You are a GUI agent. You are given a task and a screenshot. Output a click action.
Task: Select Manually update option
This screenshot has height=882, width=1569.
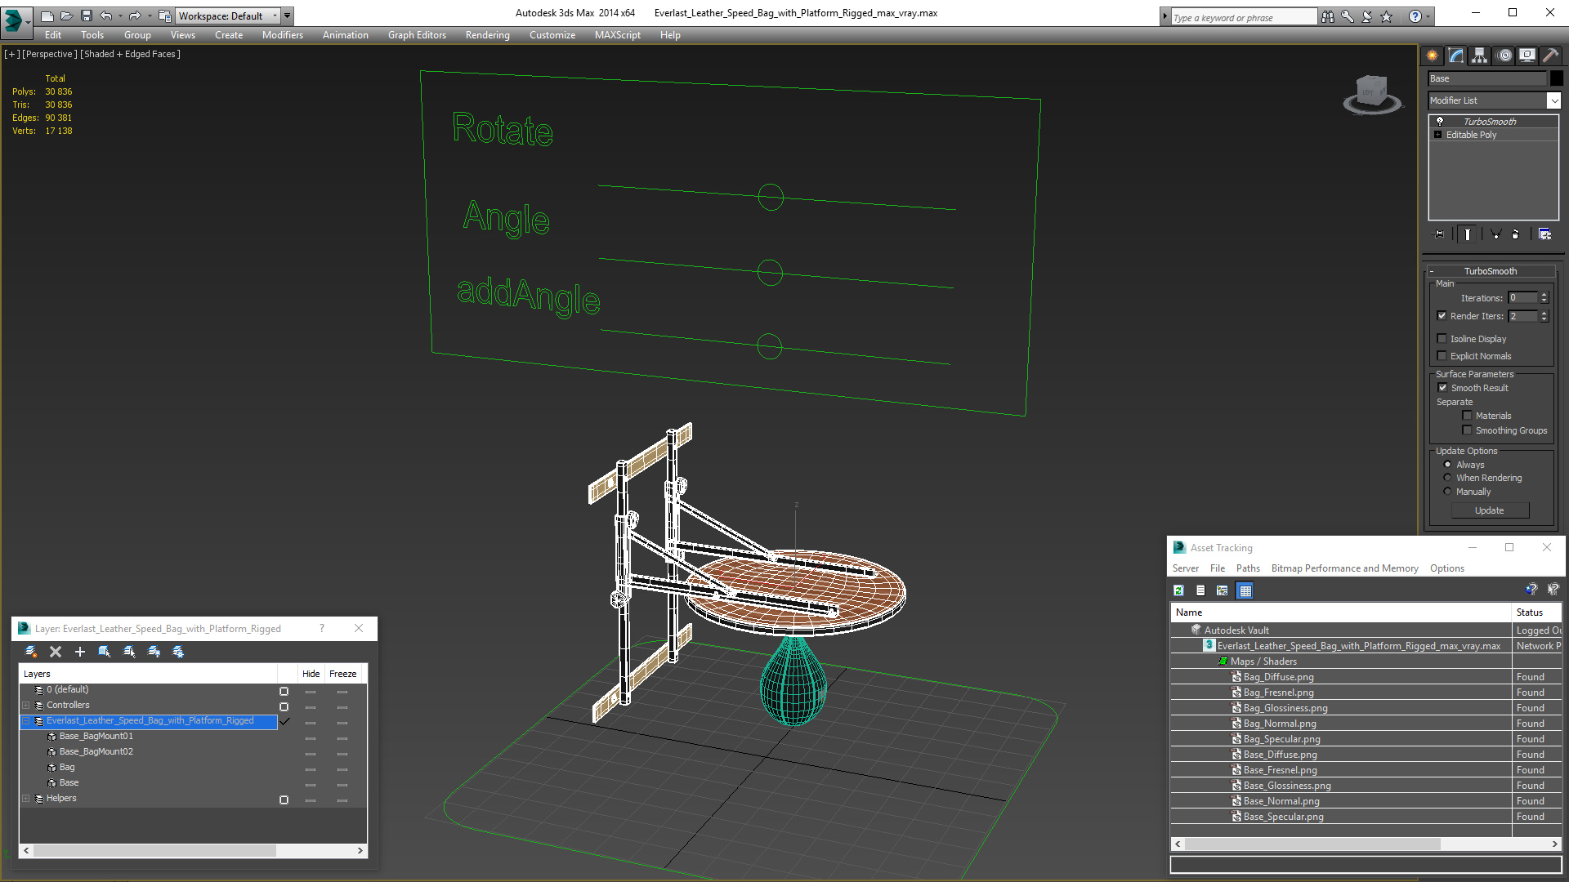pyautogui.click(x=1447, y=492)
